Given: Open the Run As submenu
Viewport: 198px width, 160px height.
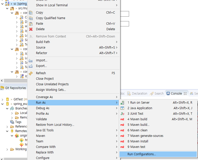Looking at the screenshot, I should tap(73, 103).
